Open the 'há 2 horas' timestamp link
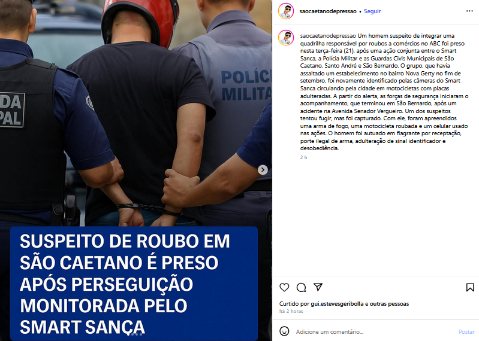This screenshot has width=479, height=341. click(x=291, y=311)
